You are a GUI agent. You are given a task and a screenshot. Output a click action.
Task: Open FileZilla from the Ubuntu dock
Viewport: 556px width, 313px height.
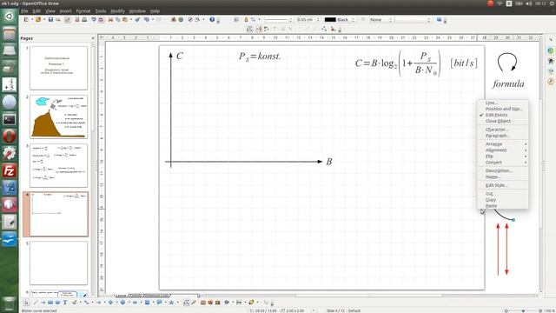click(10, 171)
